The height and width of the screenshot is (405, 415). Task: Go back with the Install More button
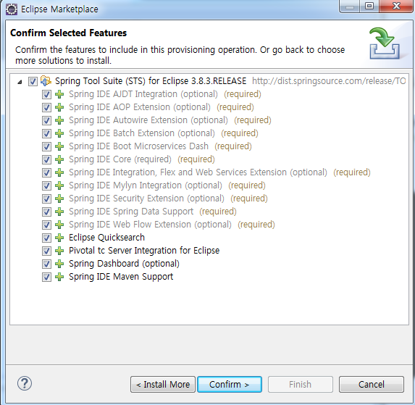click(x=163, y=384)
